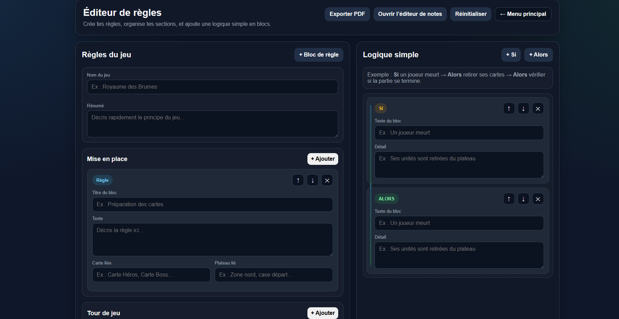Open the notes editor
This screenshot has height=319, width=619.
[410, 14]
